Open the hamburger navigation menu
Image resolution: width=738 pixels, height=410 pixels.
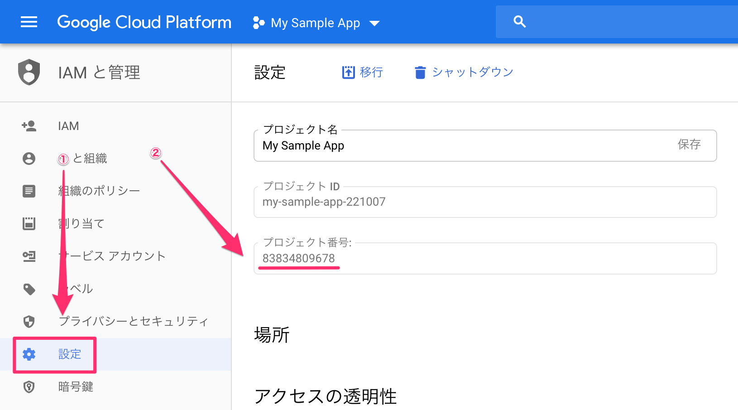29,22
